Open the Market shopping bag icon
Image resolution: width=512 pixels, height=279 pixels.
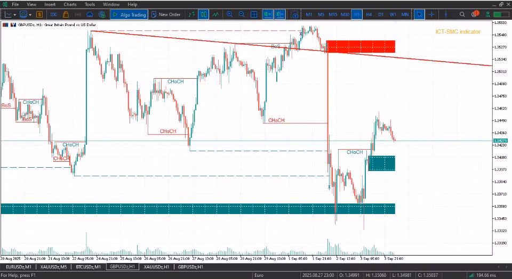point(66,14)
